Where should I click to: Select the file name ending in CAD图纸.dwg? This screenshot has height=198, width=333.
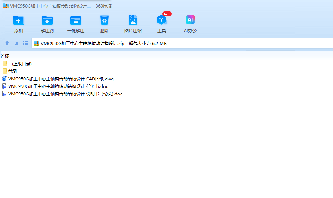pyautogui.click(x=61, y=79)
